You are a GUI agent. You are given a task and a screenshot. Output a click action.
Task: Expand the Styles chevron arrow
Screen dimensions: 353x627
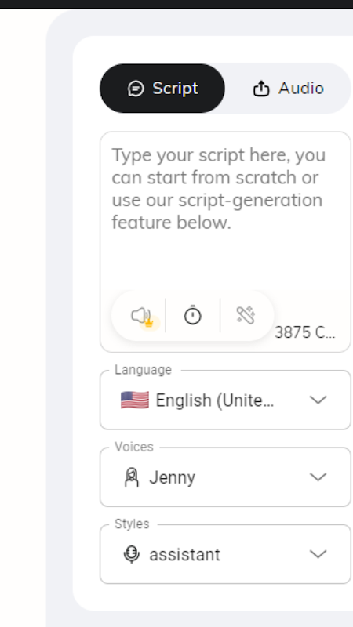[318, 554]
